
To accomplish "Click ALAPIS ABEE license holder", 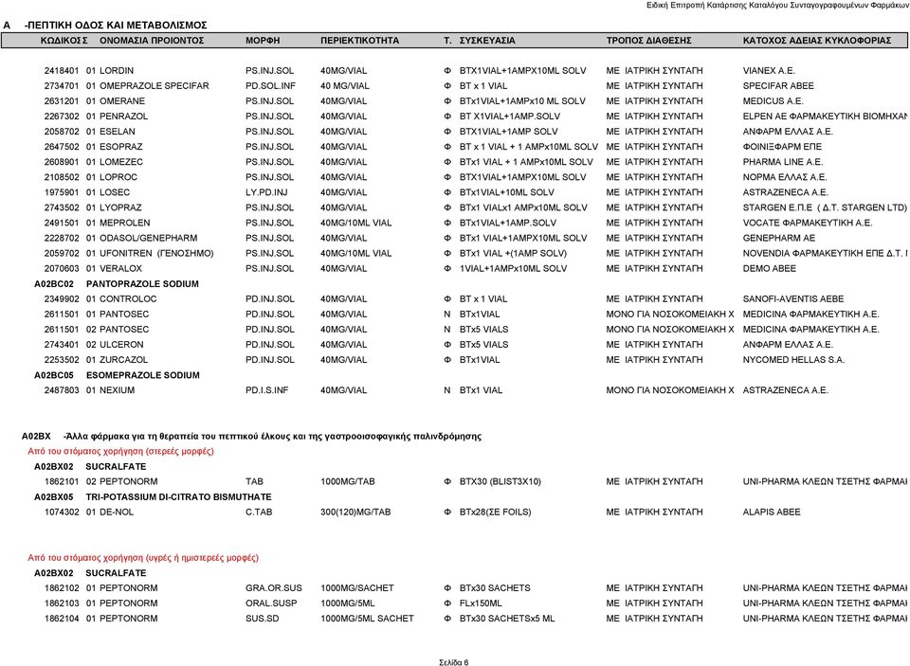I will pos(772,513).
